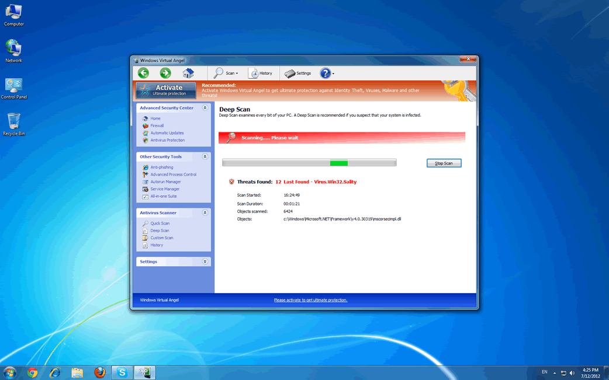This screenshot has width=609, height=380.
Task: Open Advanced Process Control tool
Action: click(173, 175)
